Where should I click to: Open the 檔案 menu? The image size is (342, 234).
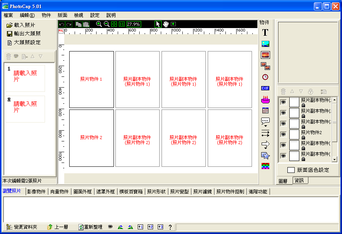coord(8,15)
